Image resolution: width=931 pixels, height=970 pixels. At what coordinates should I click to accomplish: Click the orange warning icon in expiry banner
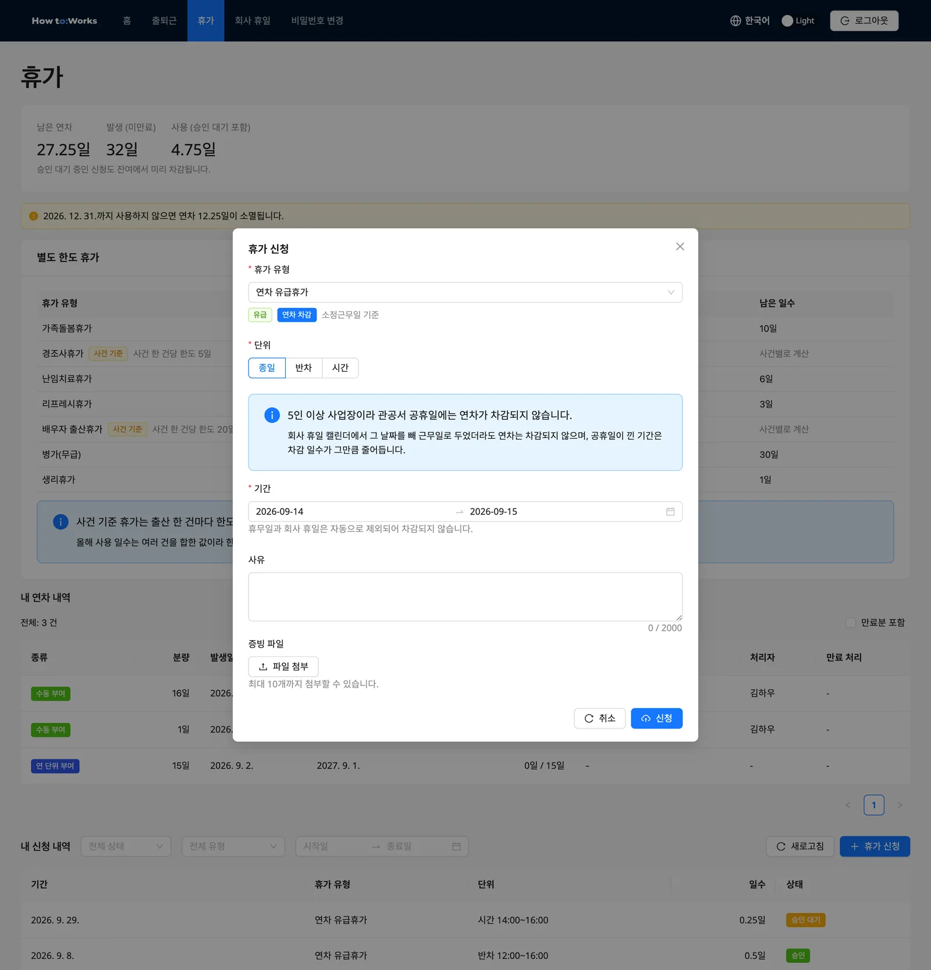click(x=34, y=216)
